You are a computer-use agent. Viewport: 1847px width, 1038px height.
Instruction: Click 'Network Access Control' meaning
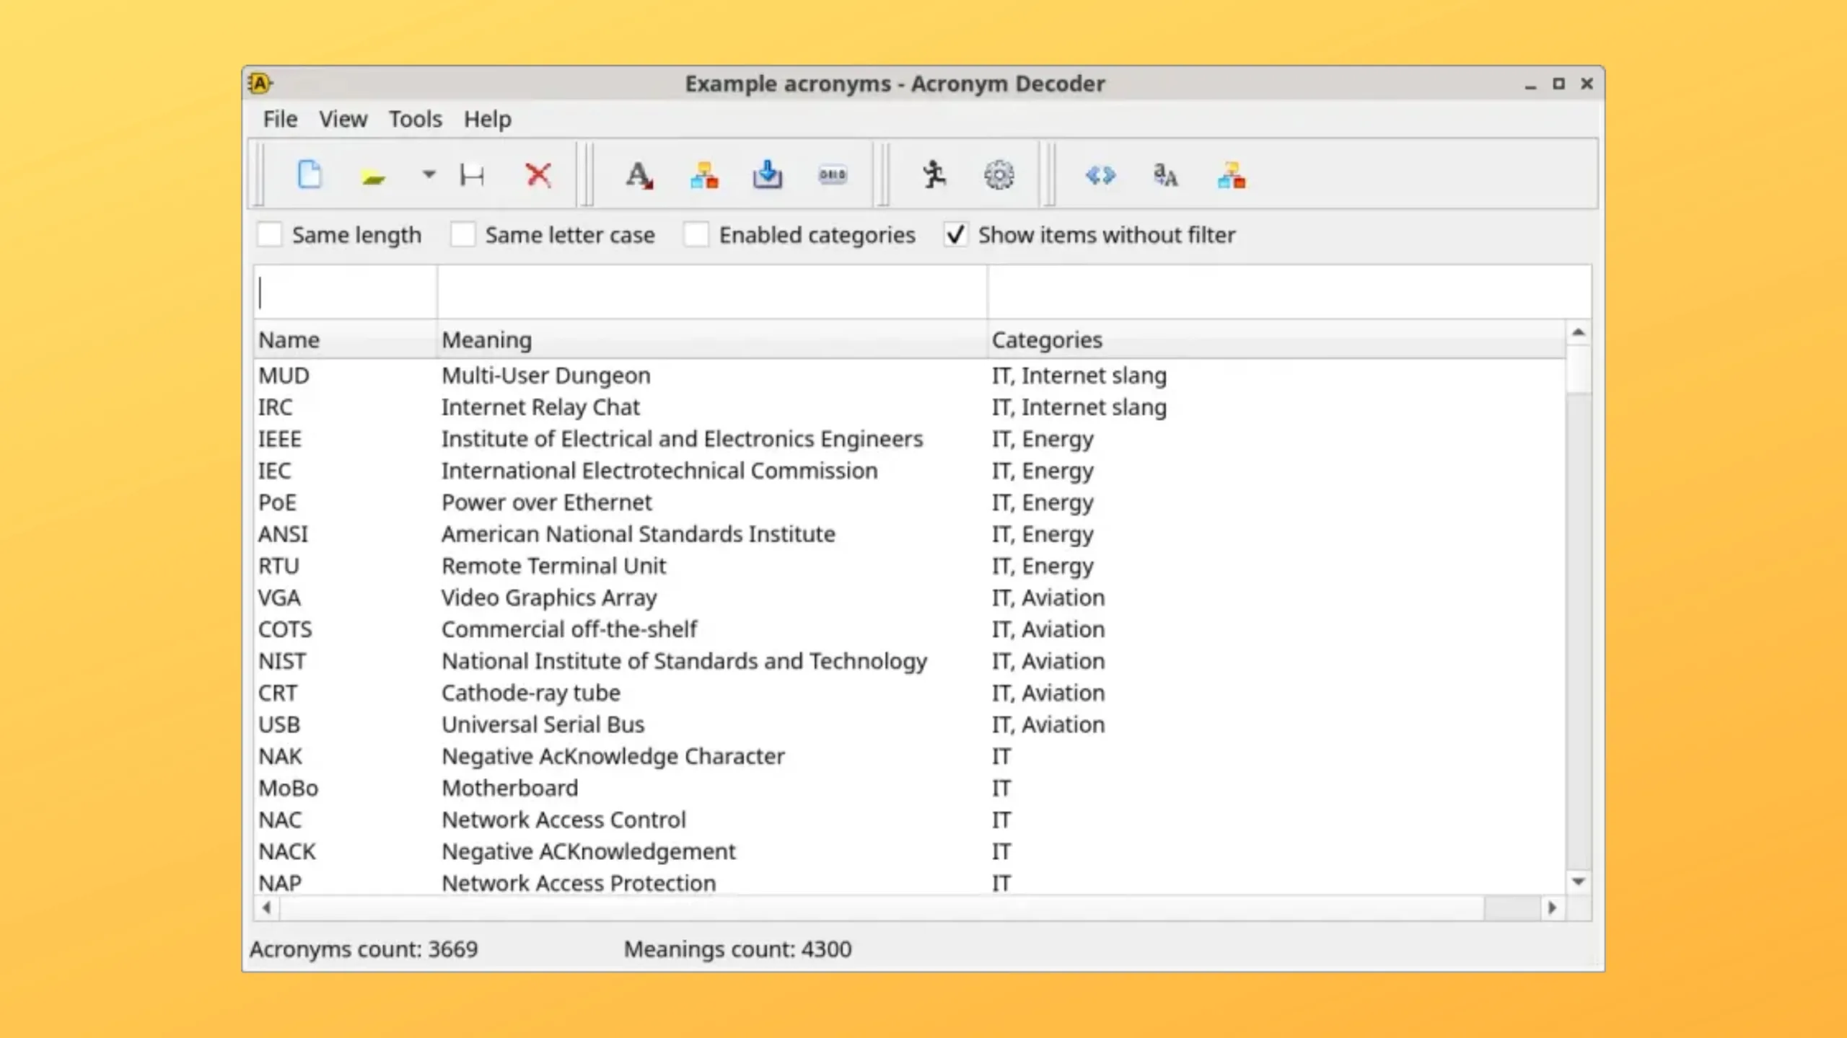pos(563,820)
